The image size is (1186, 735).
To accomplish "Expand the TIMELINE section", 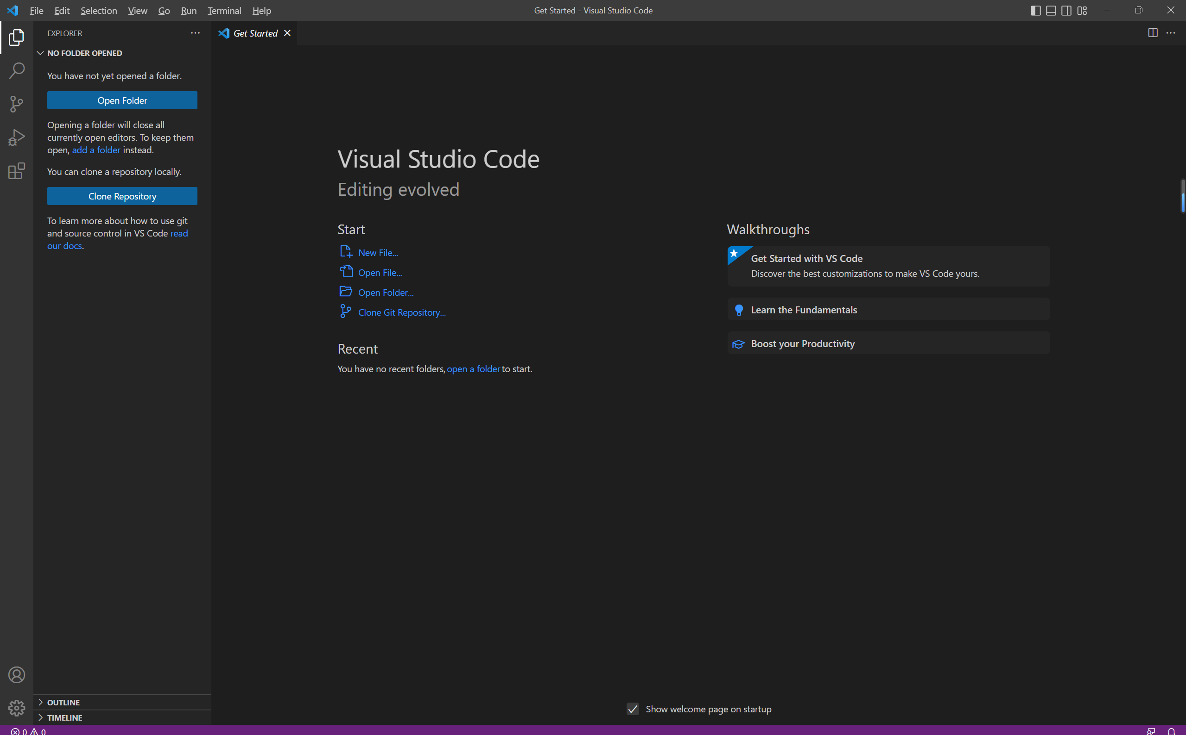I will 64,717.
